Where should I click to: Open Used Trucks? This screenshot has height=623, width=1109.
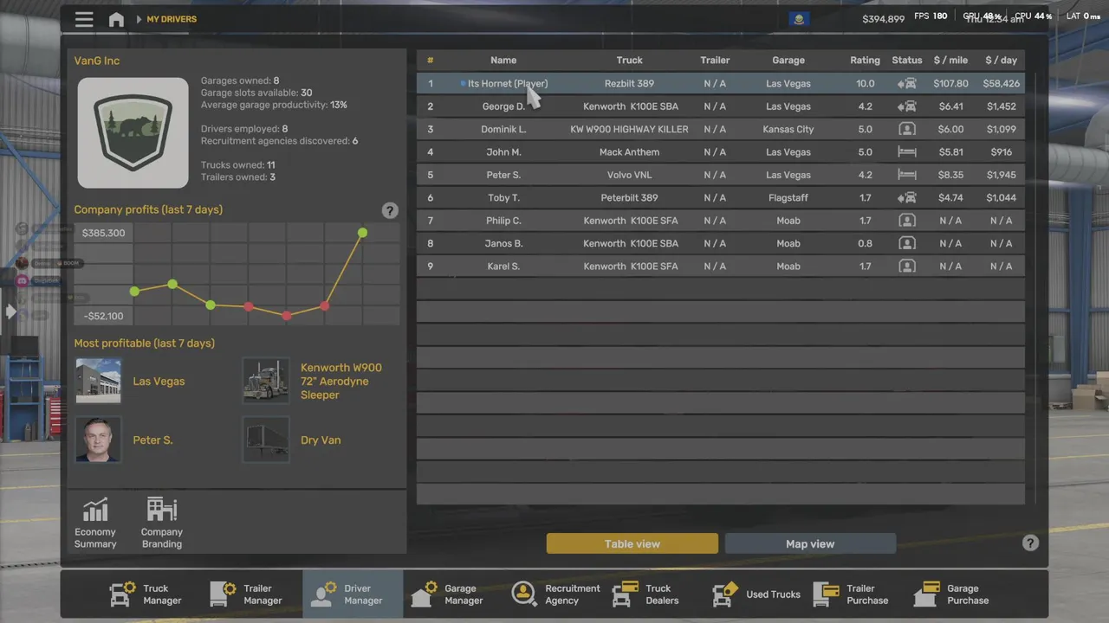tap(756, 594)
